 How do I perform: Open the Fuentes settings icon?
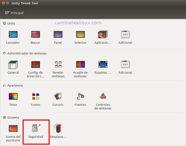click(x=81, y=96)
